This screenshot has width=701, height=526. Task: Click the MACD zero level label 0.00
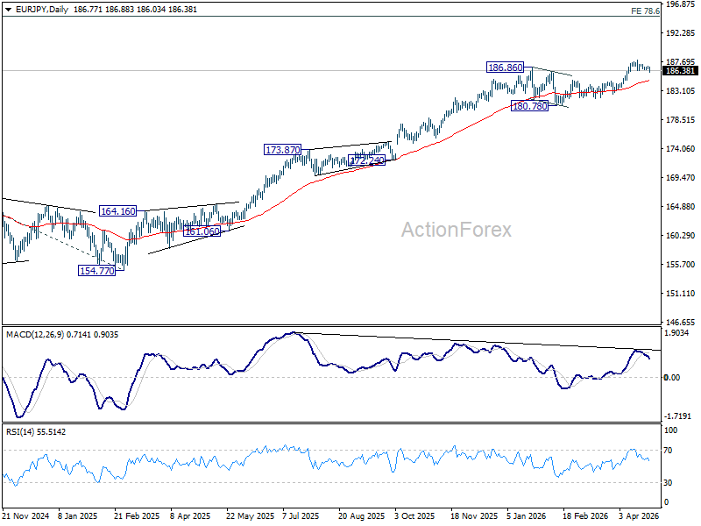pyautogui.click(x=672, y=378)
